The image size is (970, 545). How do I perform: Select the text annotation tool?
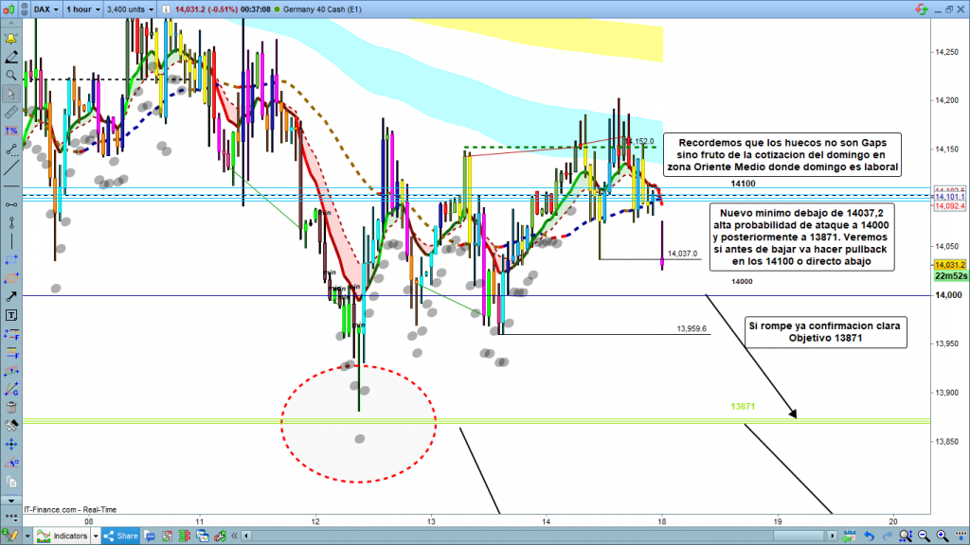[x=10, y=314]
